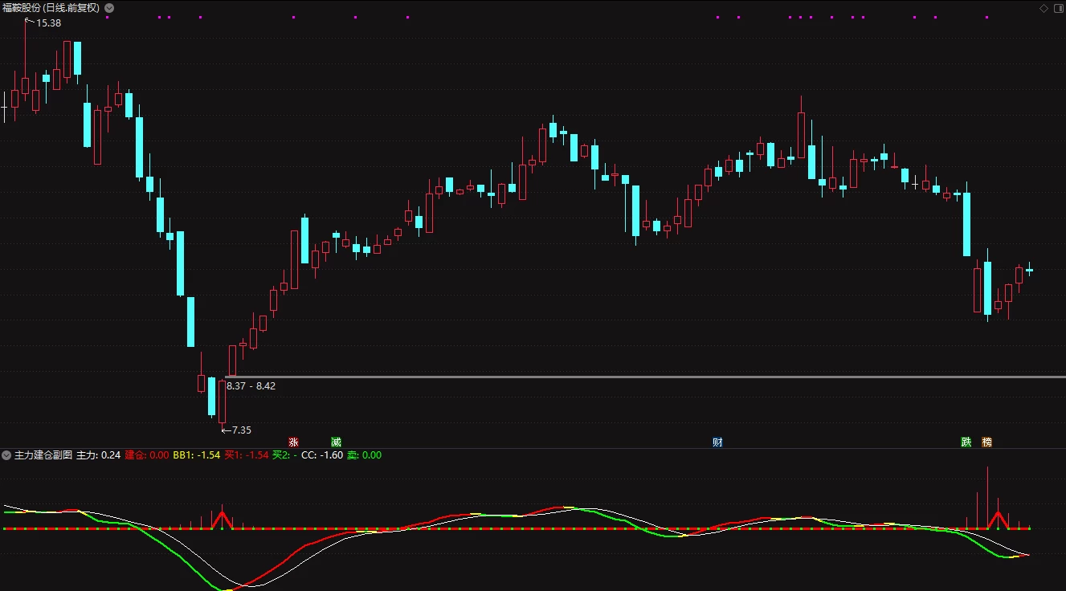Select the green 买2 indicator label
This screenshot has height=591, width=1066.
coord(284,455)
